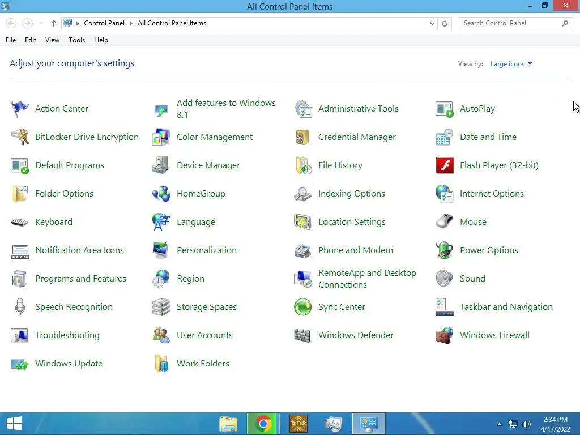580x435 pixels.
Task: Open the Edit menu
Action: pos(31,40)
